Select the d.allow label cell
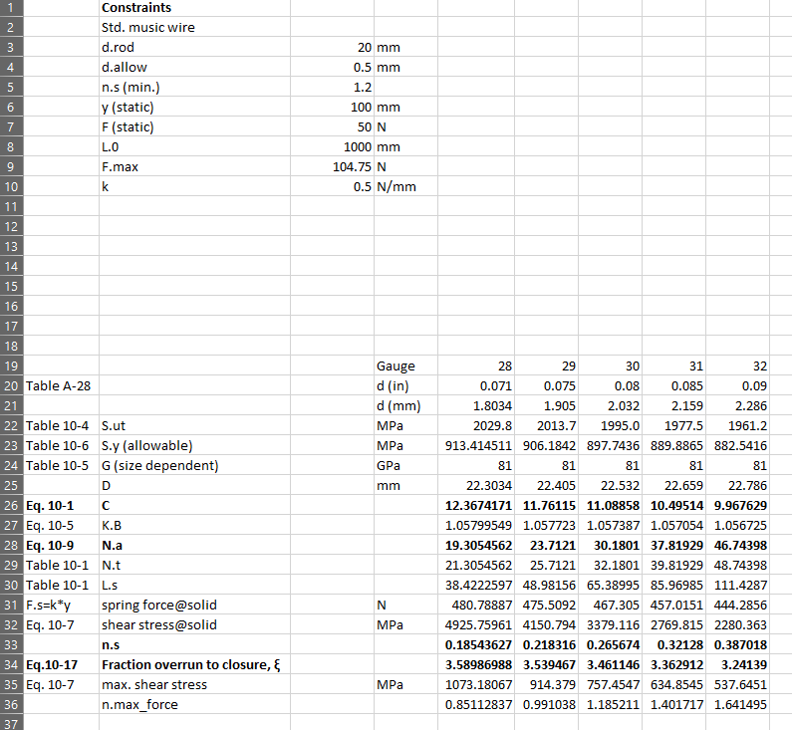The height and width of the screenshot is (730, 792). [x=194, y=67]
